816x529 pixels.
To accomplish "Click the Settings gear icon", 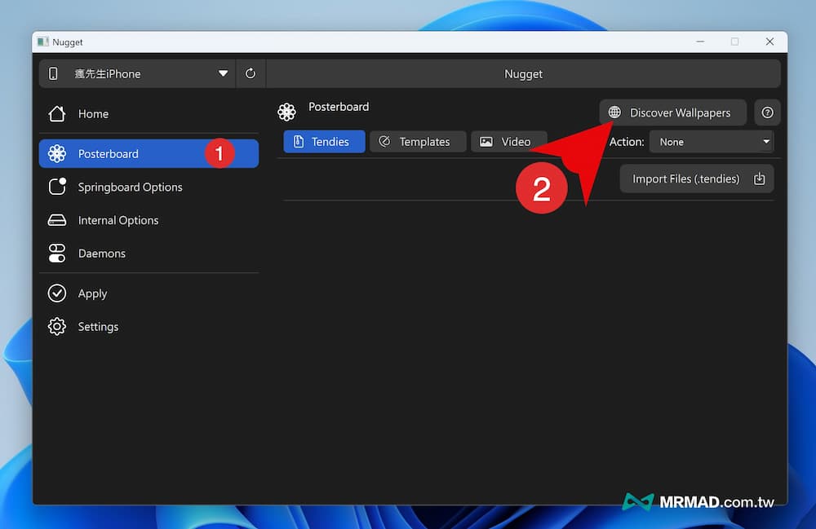I will tap(56, 327).
